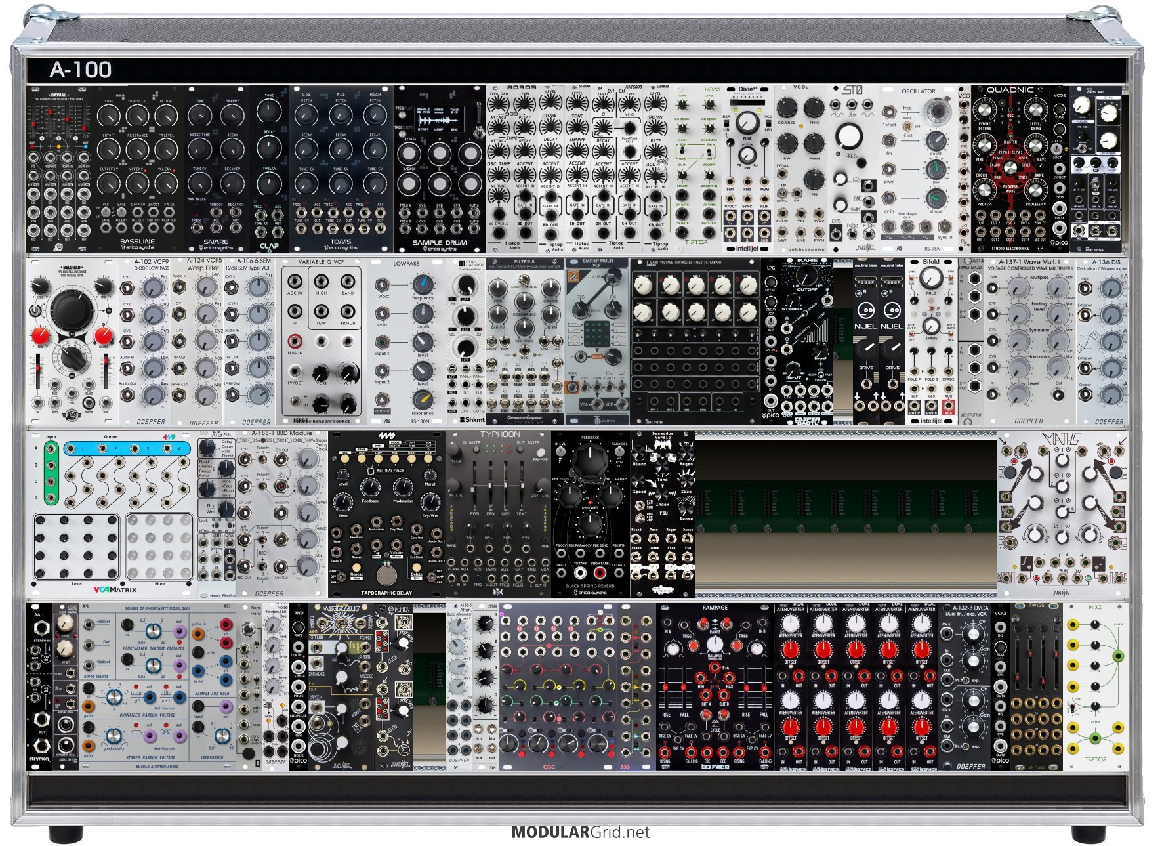Image resolution: width=1162 pixels, height=846 pixels.
Task: Open the MODULARGrid.net link
Action: coord(581,832)
